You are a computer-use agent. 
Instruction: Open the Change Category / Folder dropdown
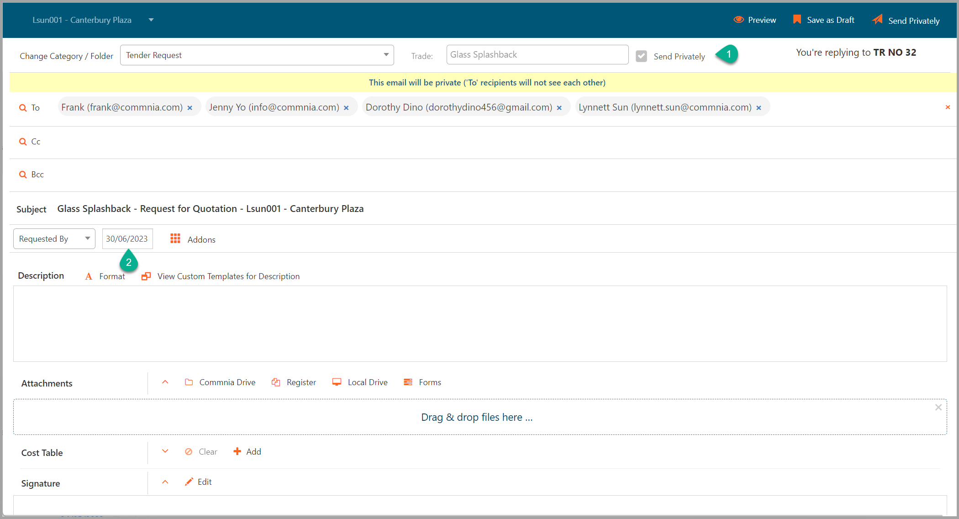coord(257,55)
